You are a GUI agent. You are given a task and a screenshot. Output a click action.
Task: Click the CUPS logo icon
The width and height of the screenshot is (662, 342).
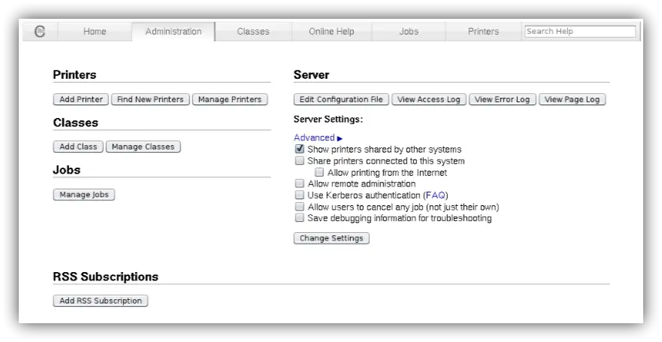pyautogui.click(x=40, y=32)
